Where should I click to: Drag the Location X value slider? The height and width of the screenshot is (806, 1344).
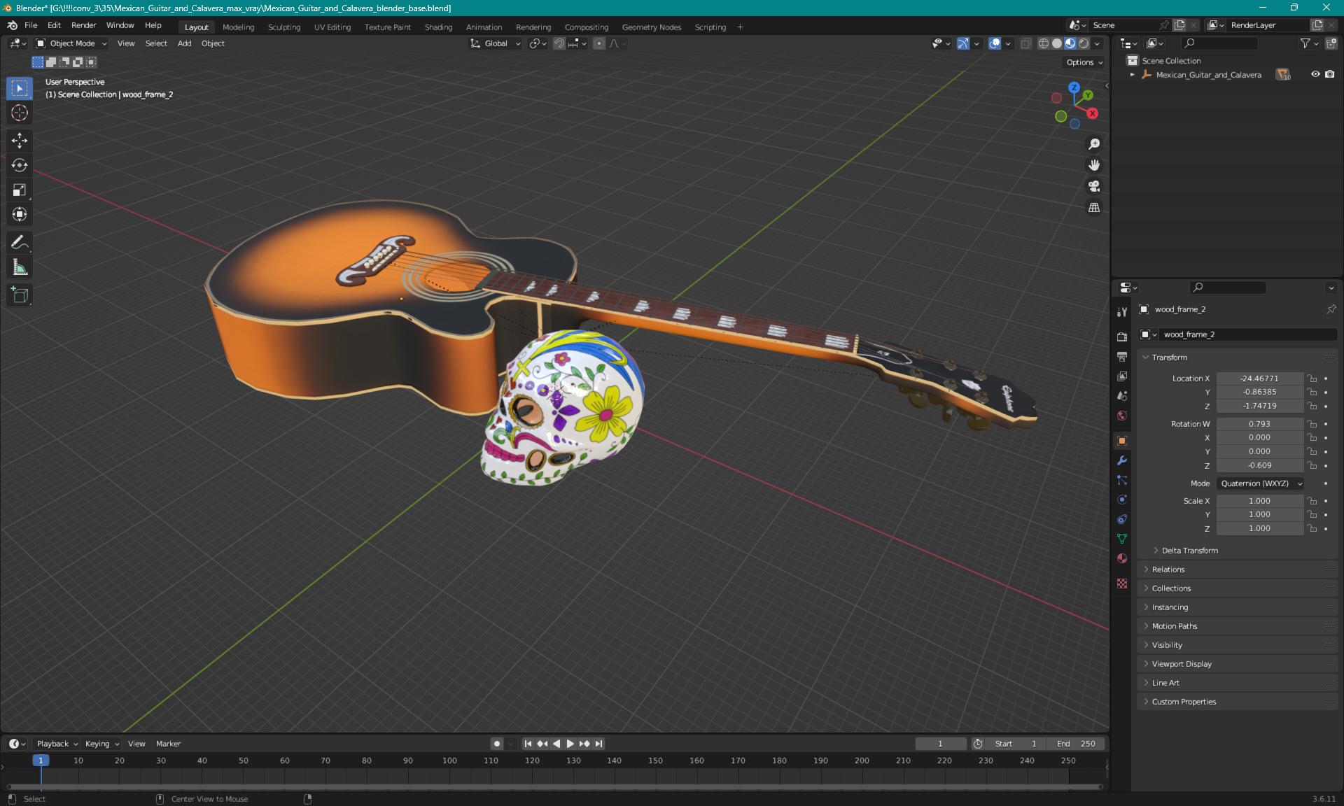pos(1259,377)
